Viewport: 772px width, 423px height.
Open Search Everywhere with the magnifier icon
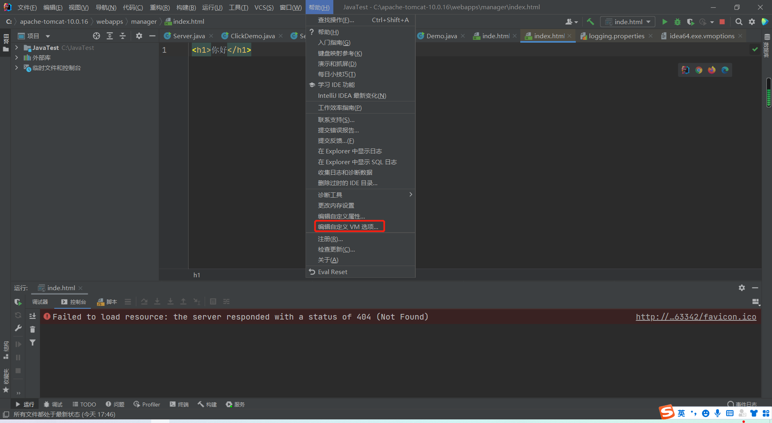[x=739, y=22]
